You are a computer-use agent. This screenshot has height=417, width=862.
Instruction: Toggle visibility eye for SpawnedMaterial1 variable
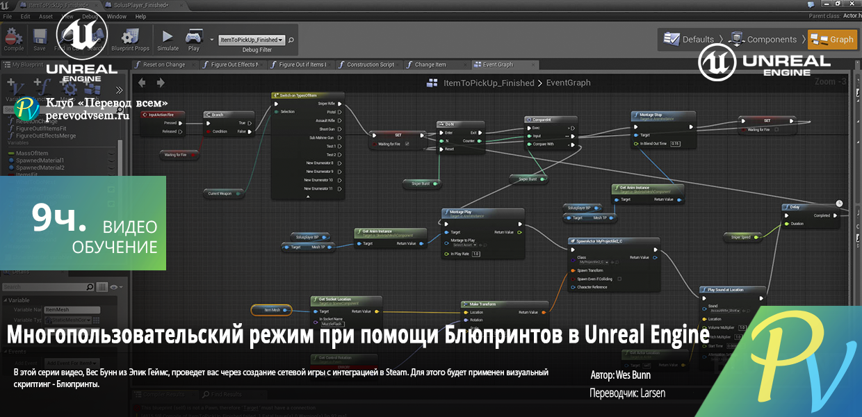(x=111, y=161)
